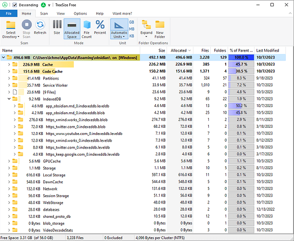This screenshot has height=241, width=294.
Task: Open the Expand folder operation
Action: point(146,29)
